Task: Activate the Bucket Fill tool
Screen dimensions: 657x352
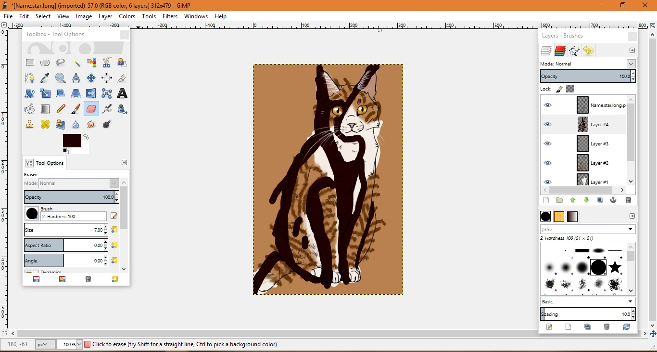Action: [30, 109]
